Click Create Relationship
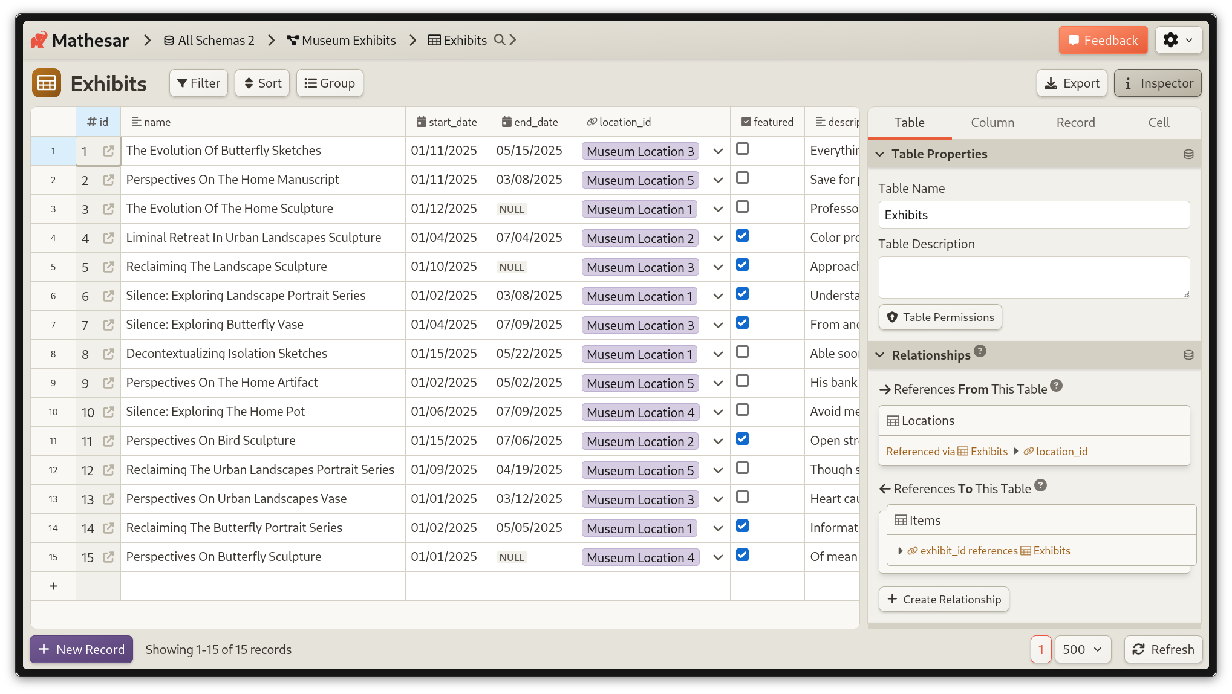 (944, 599)
